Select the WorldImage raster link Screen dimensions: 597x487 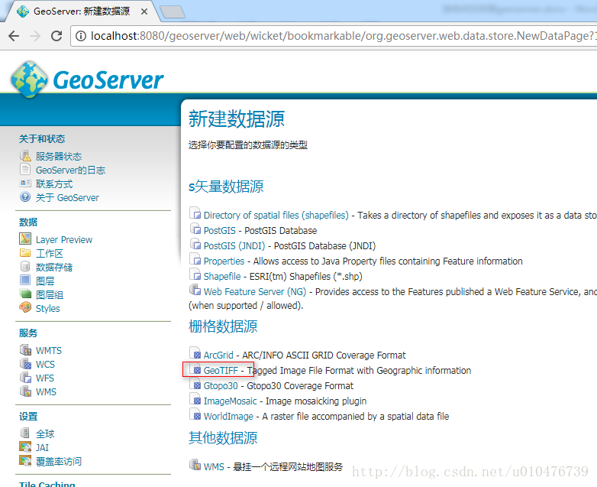(x=228, y=417)
